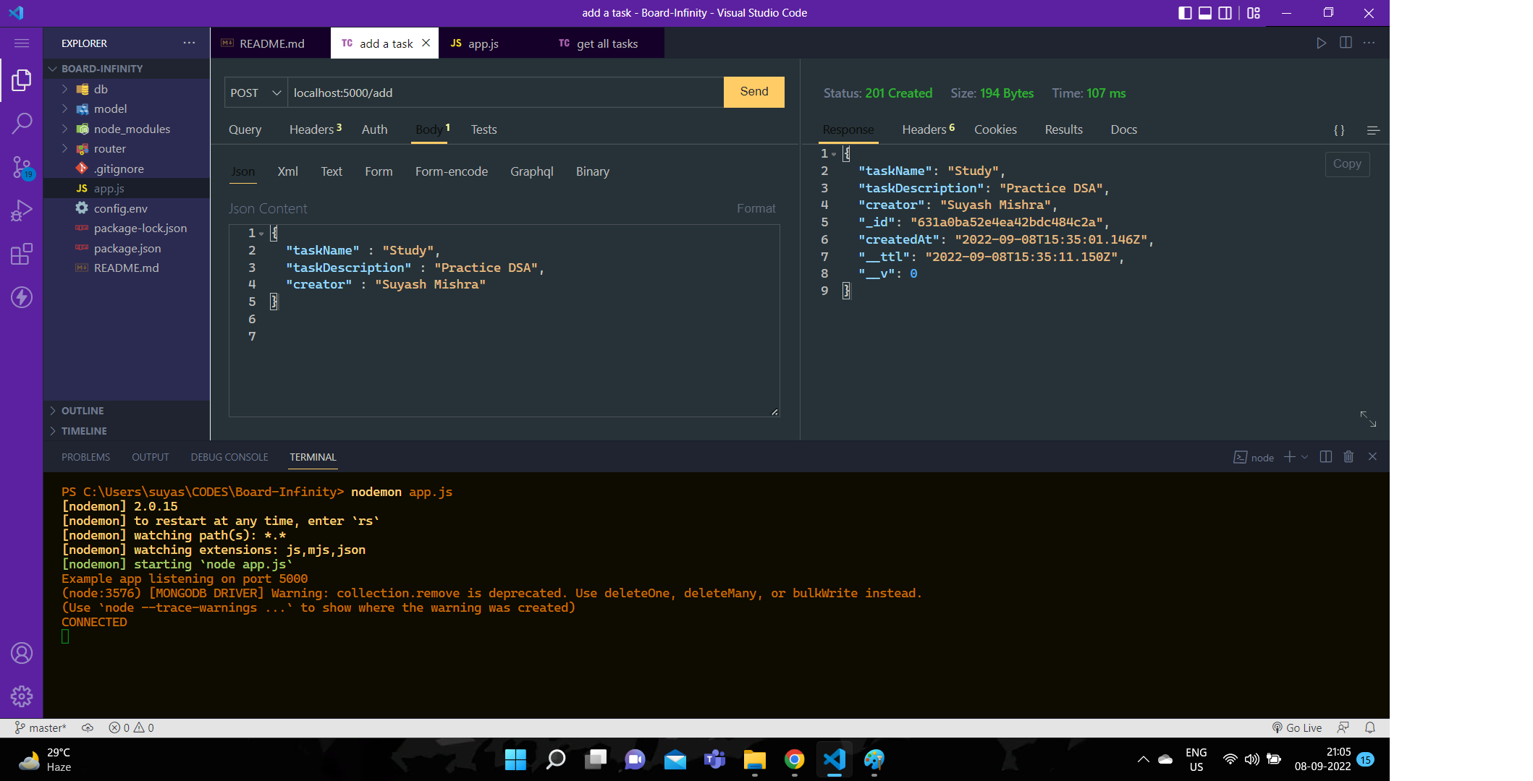Image resolution: width=1533 pixels, height=781 pixels.
Task: Open the Manage gear icon
Action: click(22, 696)
